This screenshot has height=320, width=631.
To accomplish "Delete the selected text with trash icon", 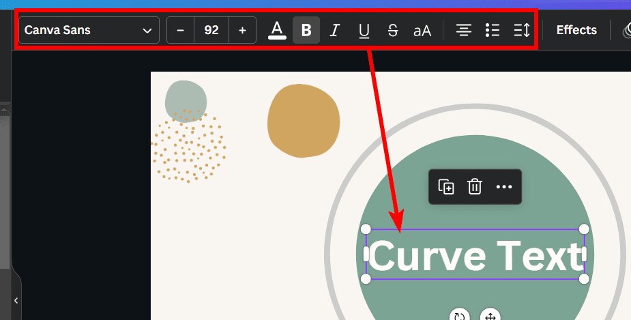I will [x=475, y=187].
